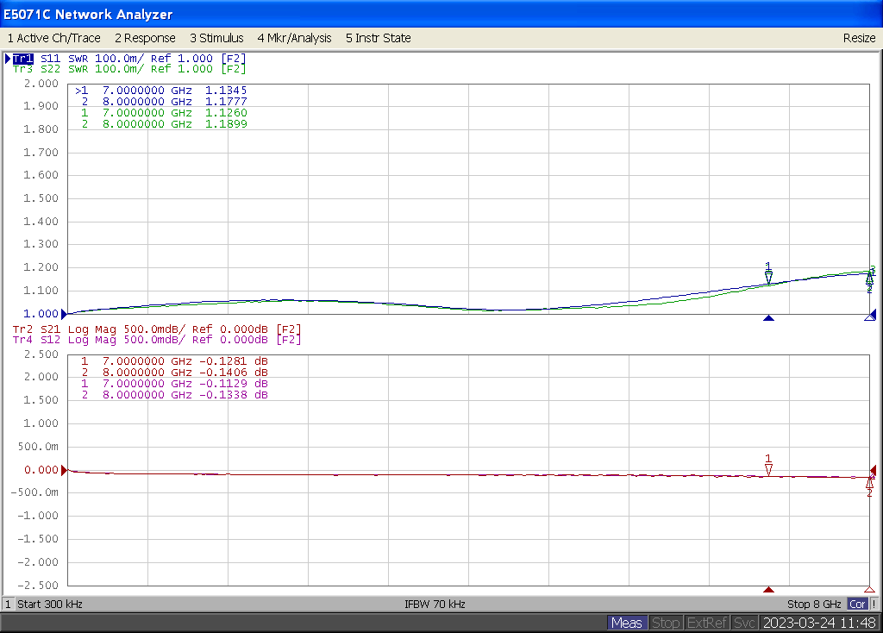Click blue marker 1 position triangle below SWR graph
The height and width of the screenshot is (633, 883).
[769, 318]
